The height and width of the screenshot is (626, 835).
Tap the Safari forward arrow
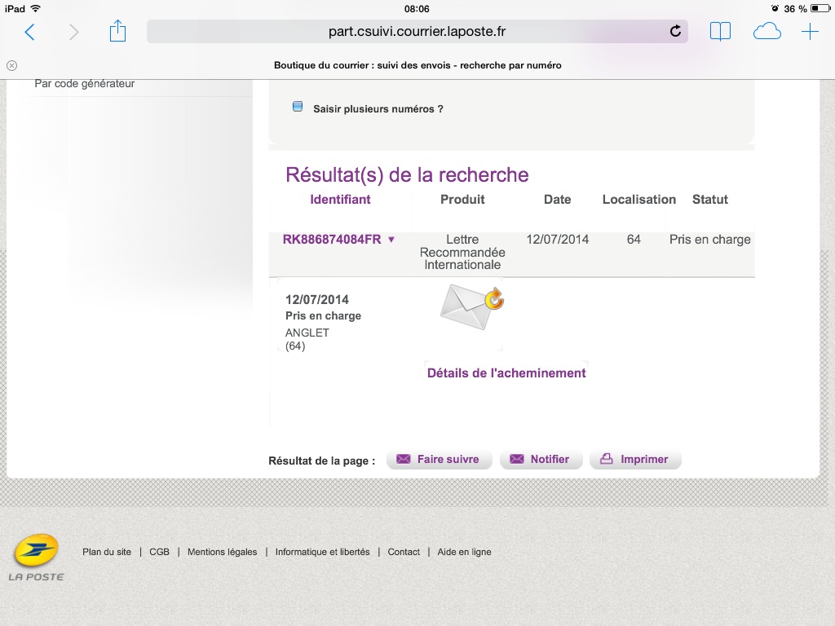pos(74,32)
